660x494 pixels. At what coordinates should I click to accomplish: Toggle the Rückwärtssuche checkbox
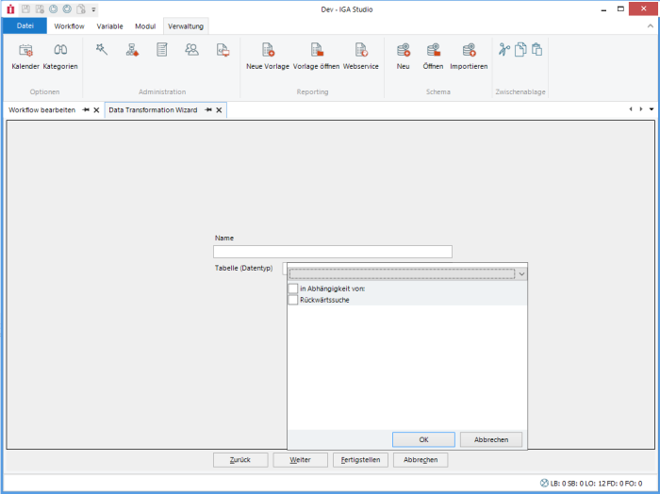point(293,300)
